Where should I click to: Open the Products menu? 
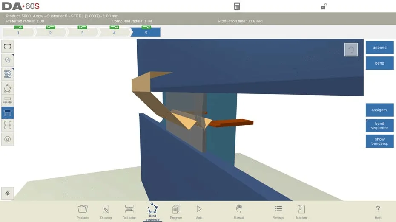(x=83, y=212)
